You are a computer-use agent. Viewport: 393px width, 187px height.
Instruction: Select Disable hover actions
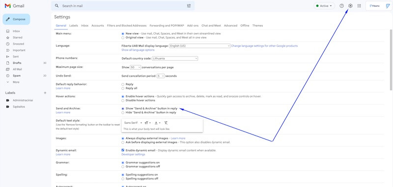pyautogui.click(x=123, y=101)
